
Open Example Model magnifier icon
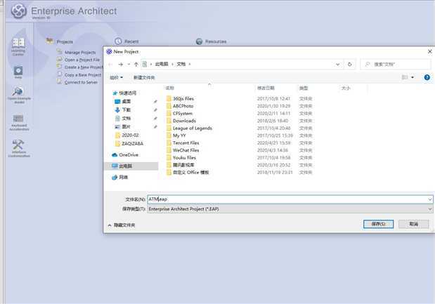pos(18,91)
